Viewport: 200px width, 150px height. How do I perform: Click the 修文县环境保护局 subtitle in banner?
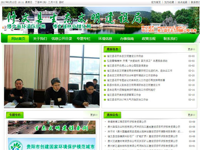coord(26,27)
